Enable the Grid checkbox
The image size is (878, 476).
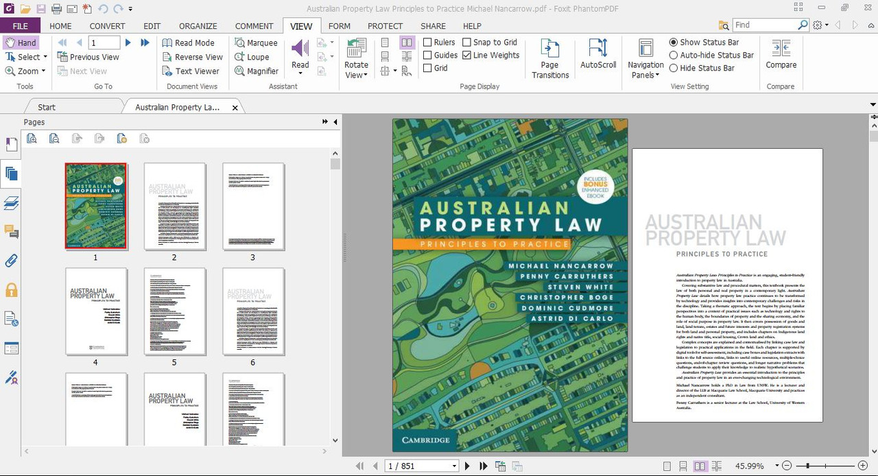click(x=427, y=68)
